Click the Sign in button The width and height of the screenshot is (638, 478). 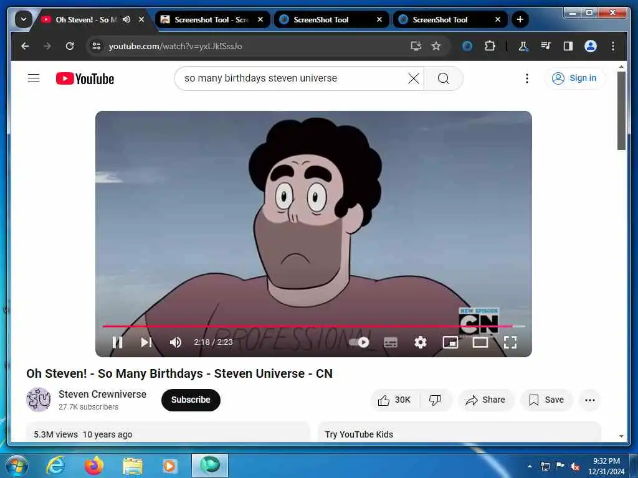(574, 78)
